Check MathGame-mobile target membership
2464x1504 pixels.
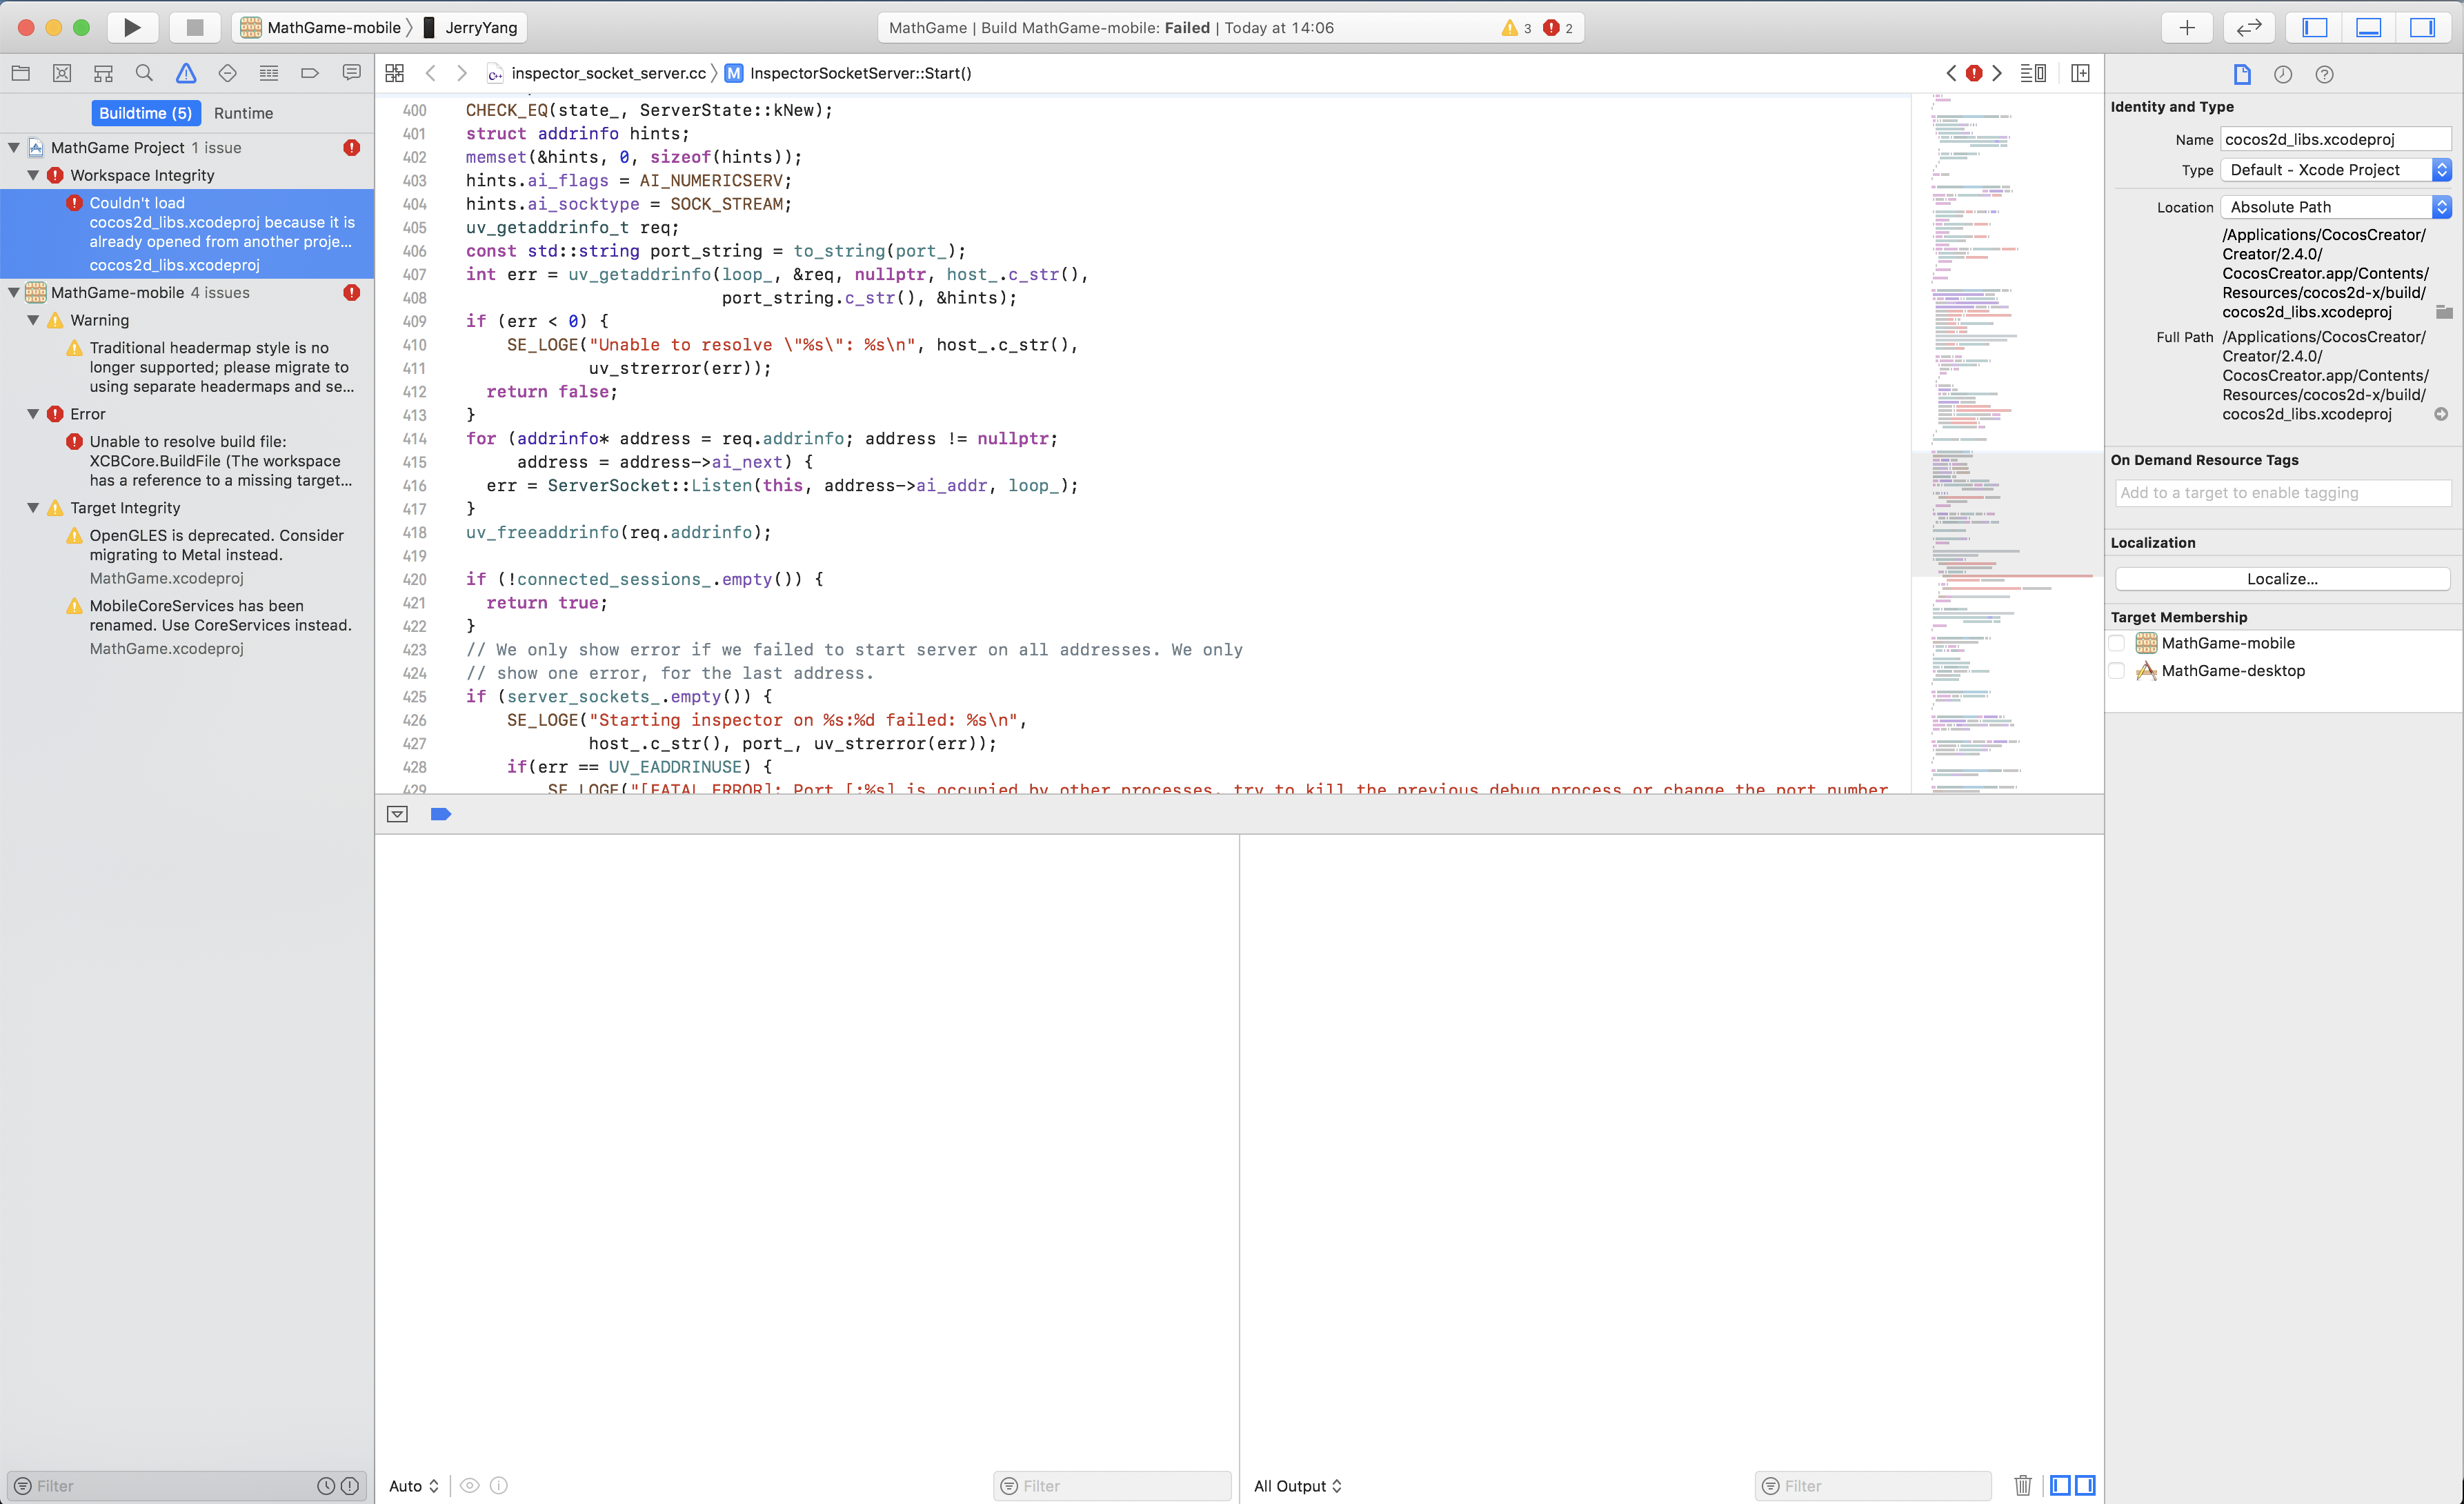pos(2117,643)
